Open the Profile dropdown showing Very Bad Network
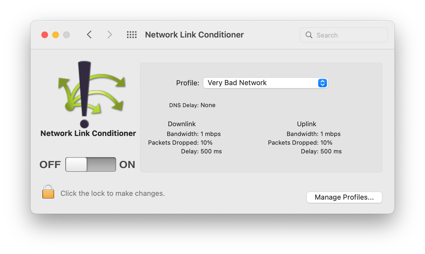 265,83
